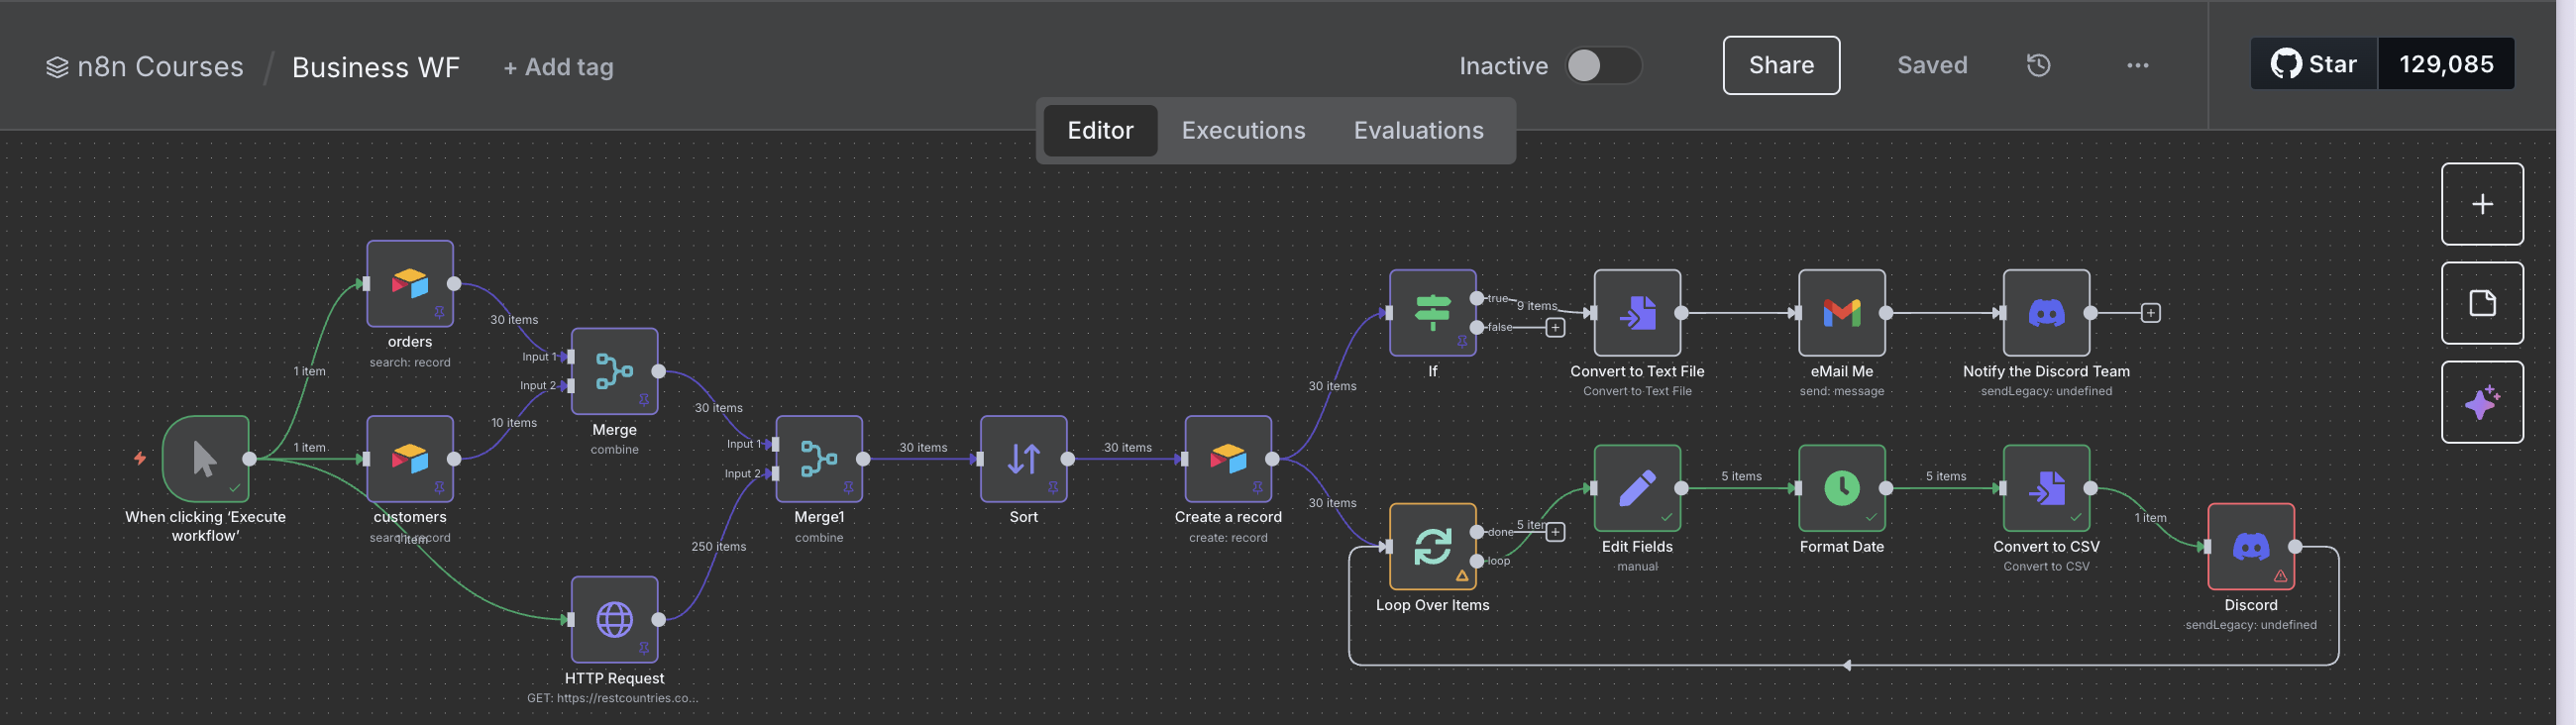Screen dimensions: 2576x725
Task: Switch to the Executions tab
Action: (1242, 131)
